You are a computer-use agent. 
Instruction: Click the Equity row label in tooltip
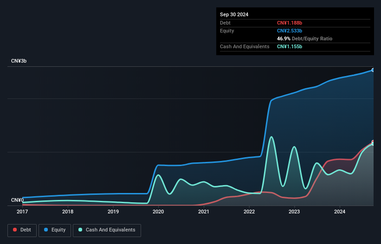pyautogui.click(x=227, y=31)
